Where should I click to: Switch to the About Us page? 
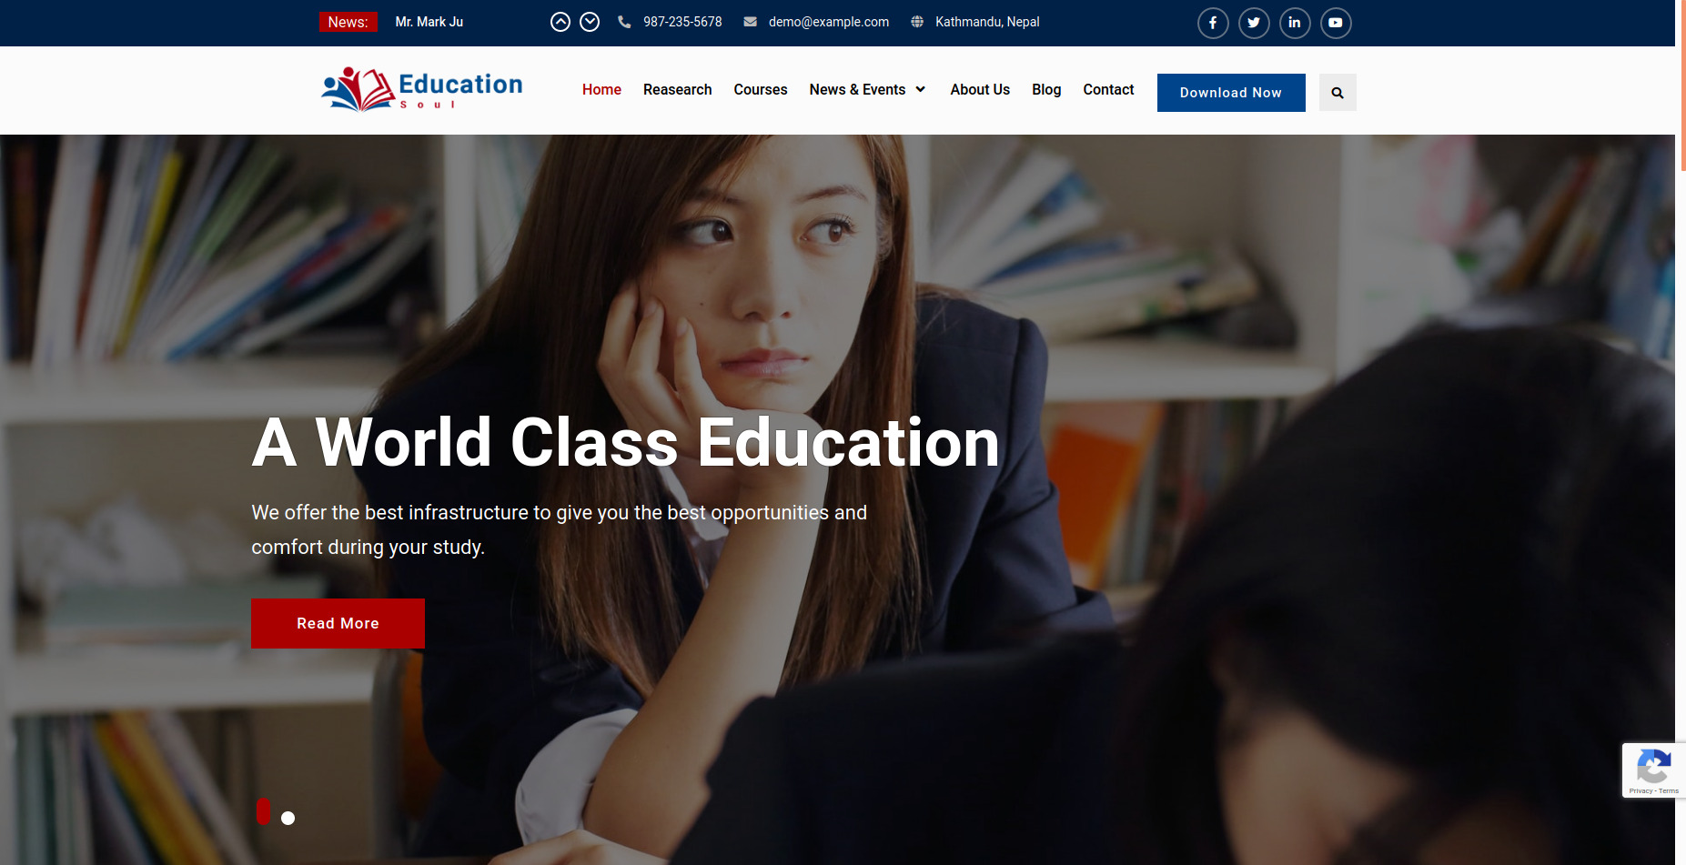tap(980, 89)
